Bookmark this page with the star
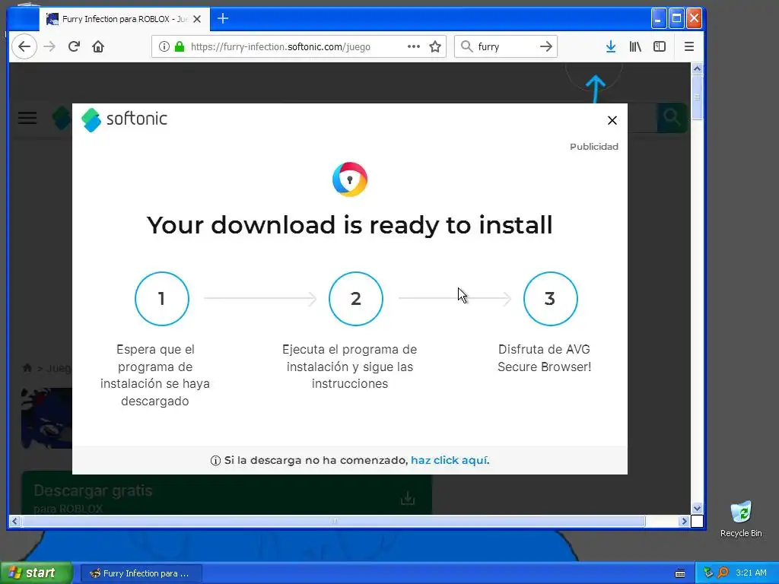The width and height of the screenshot is (779, 584). (x=435, y=46)
